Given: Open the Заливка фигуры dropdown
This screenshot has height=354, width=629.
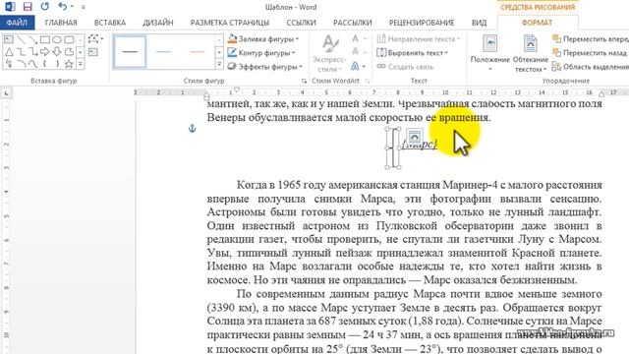Looking at the screenshot, I should coord(262,39).
